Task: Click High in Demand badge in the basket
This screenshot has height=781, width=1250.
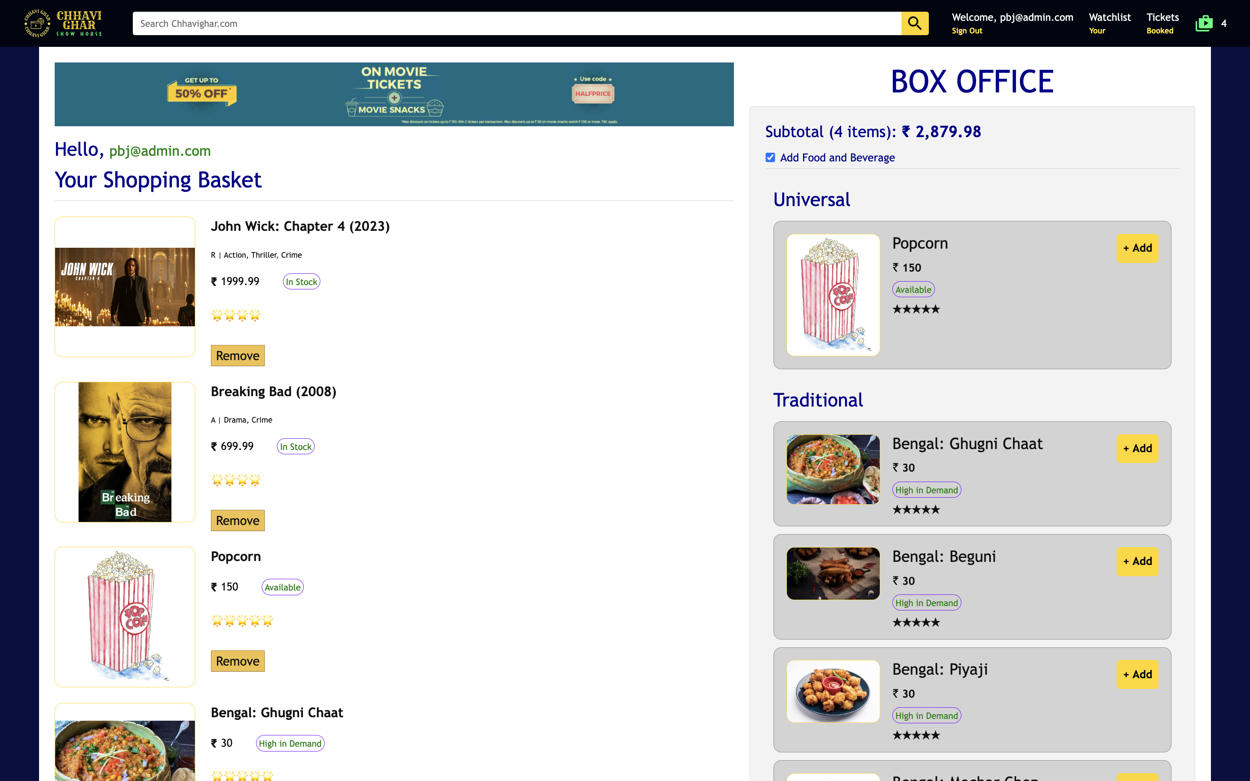Action: [290, 743]
